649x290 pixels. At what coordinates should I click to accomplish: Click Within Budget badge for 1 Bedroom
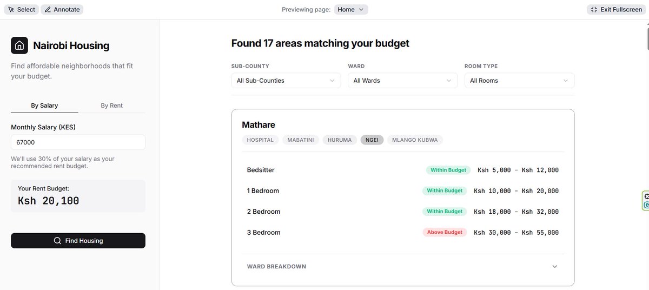(x=445, y=191)
